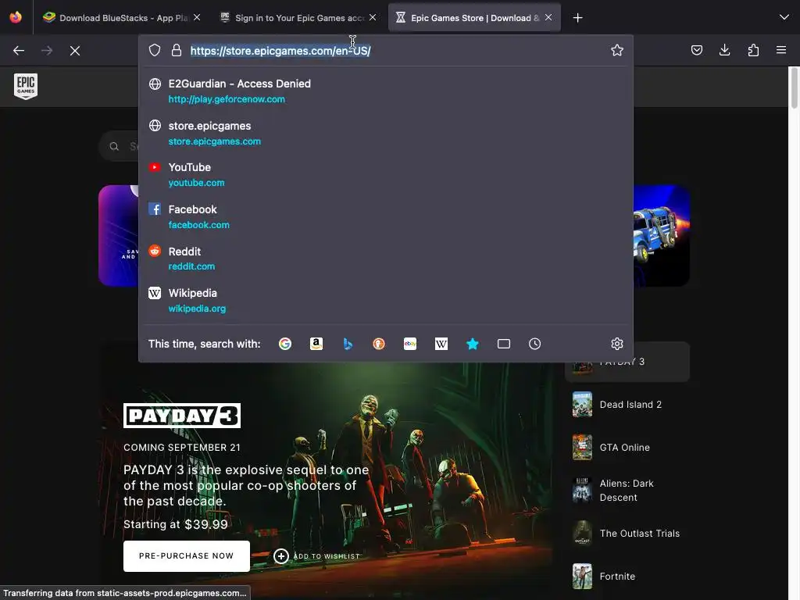Switch to Sign in to Epic Games tab
800x600 pixels.
tap(298, 17)
